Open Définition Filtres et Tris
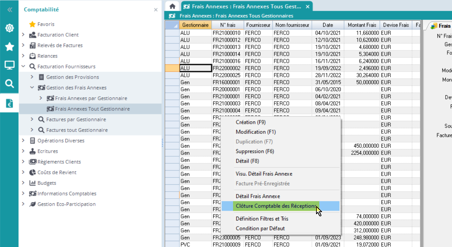The height and width of the screenshot is (247, 452). tap(262, 219)
